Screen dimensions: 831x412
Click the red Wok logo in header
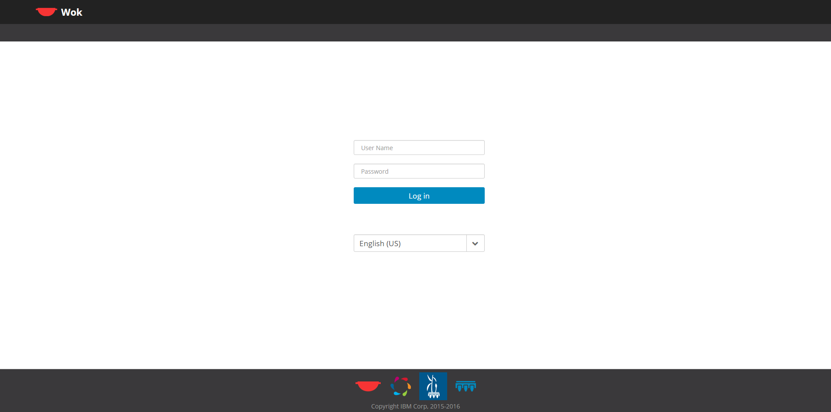(46, 12)
